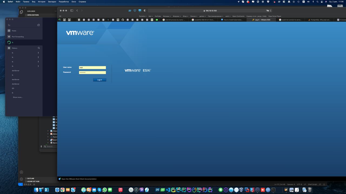Open the VS Code Explorer files icon

pos(21,12)
